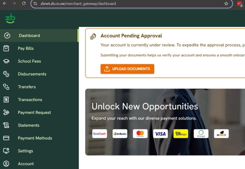Click the Upload Documents button
Image resolution: width=245 pixels, height=169 pixels.
[127, 69]
